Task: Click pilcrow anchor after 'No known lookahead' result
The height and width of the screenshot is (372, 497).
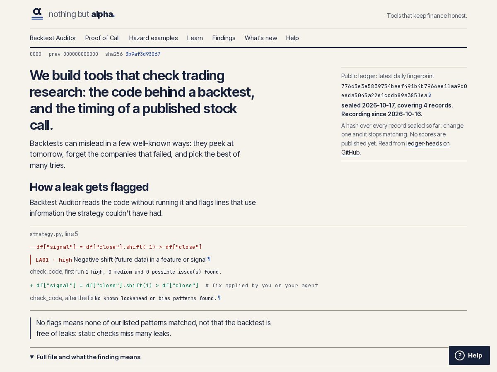Action: coord(219,298)
